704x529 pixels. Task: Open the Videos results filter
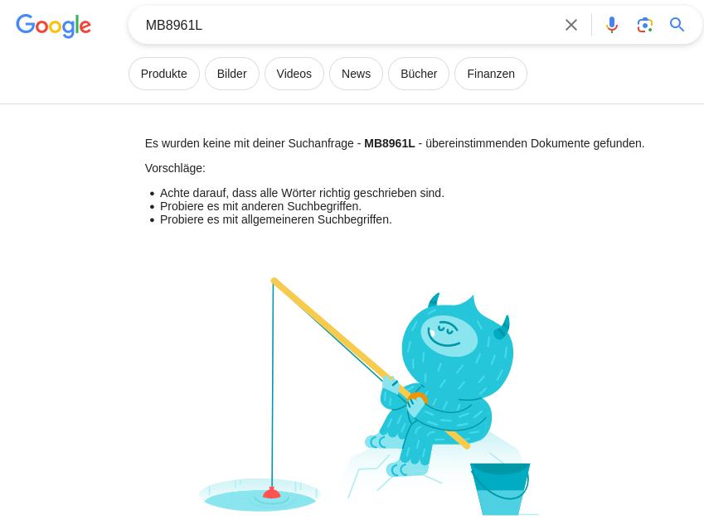click(294, 74)
